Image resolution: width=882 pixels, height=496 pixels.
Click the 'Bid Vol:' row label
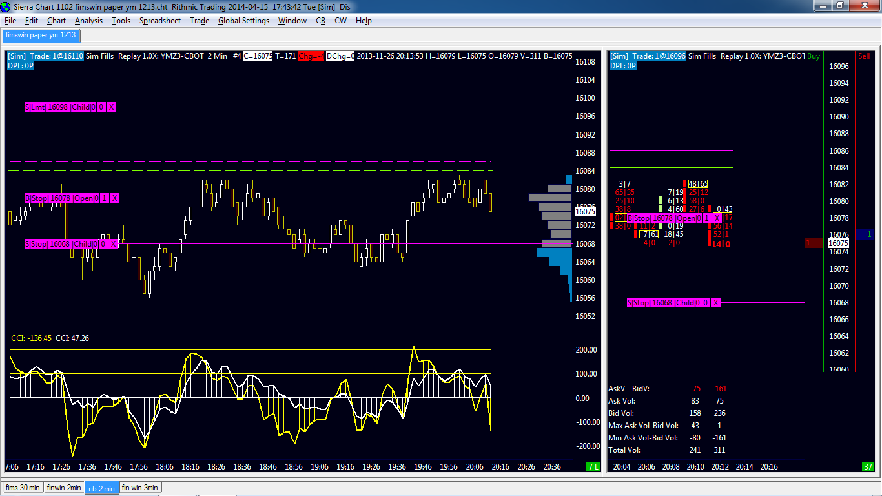(x=622, y=413)
